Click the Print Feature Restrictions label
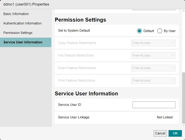The image size is (185, 140). 76,80
